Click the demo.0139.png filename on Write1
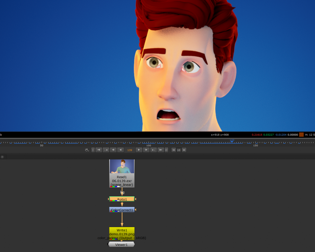Image resolution: width=315 pixels, height=252 pixels. pos(122,234)
